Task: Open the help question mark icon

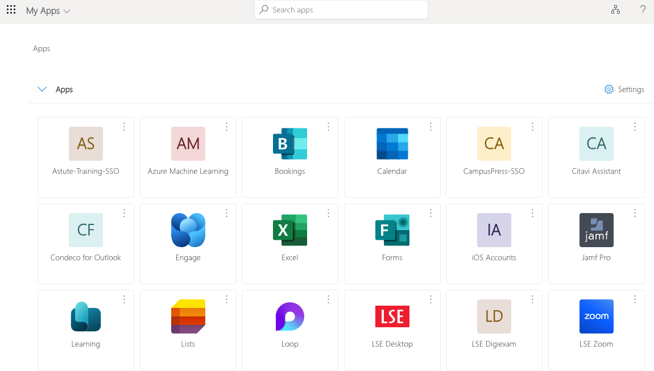Action: [643, 10]
